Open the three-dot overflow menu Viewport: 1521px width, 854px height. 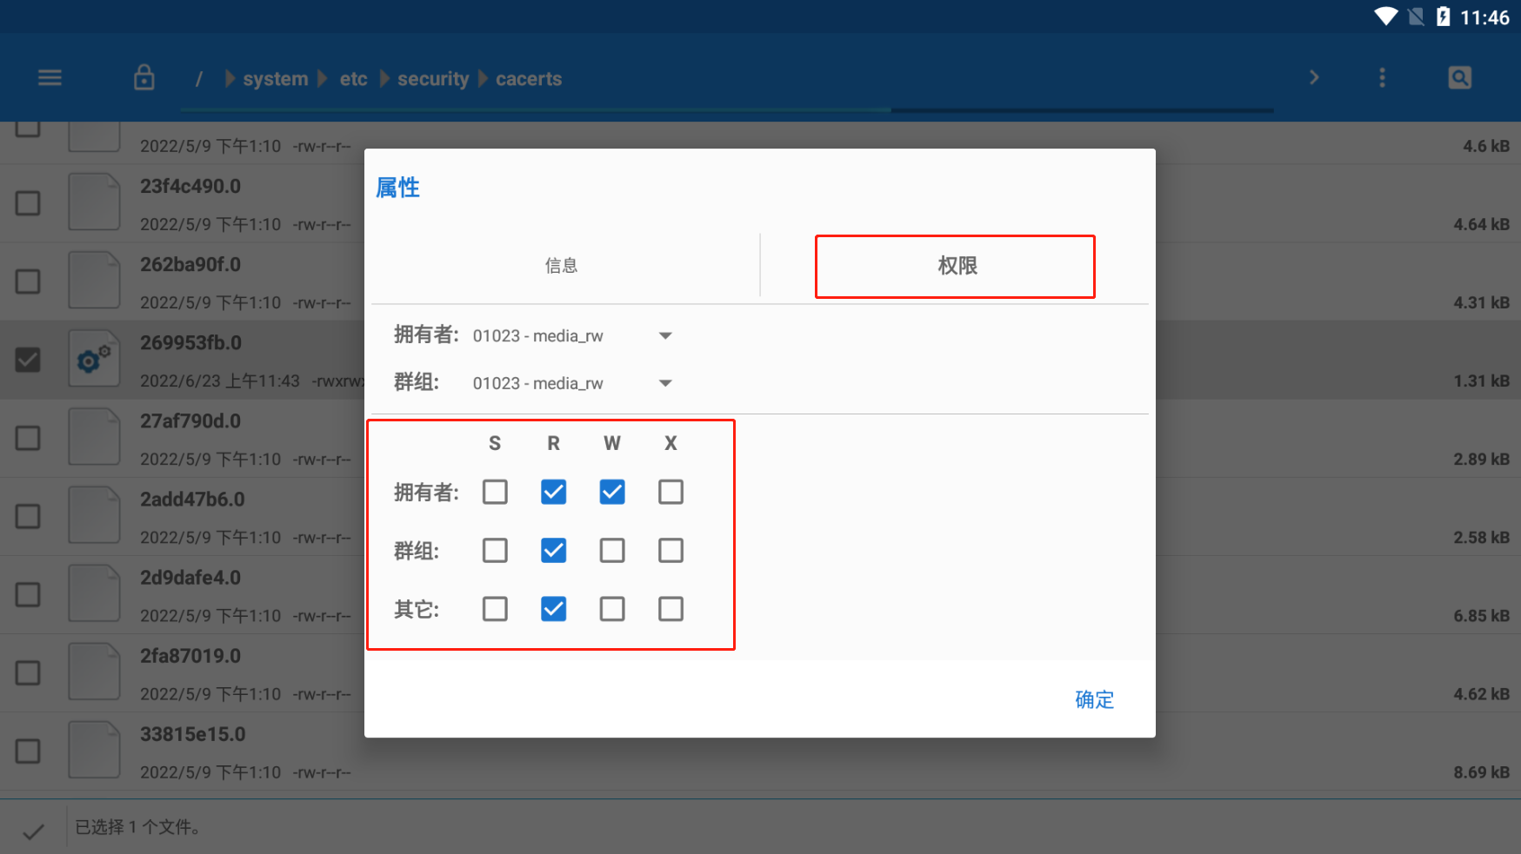pos(1382,78)
